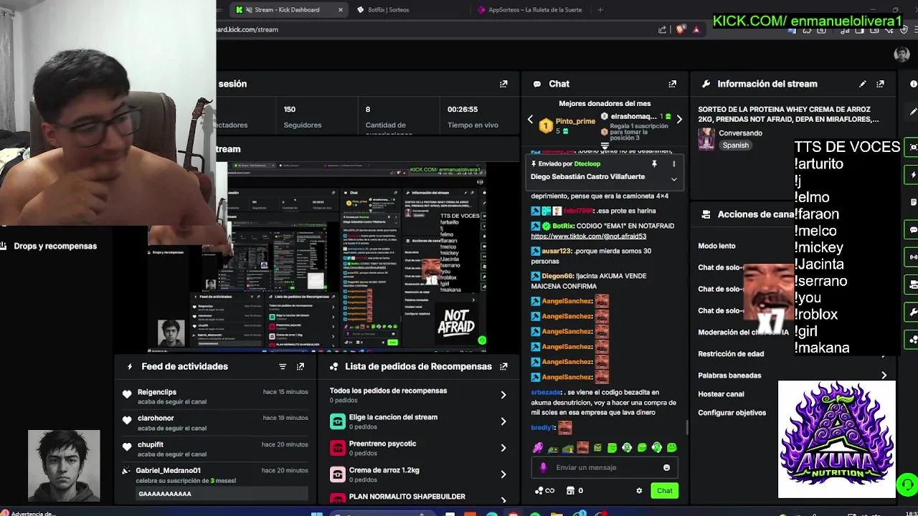
Task: Open the Feed de actividades filter icon
Action: click(283, 366)
